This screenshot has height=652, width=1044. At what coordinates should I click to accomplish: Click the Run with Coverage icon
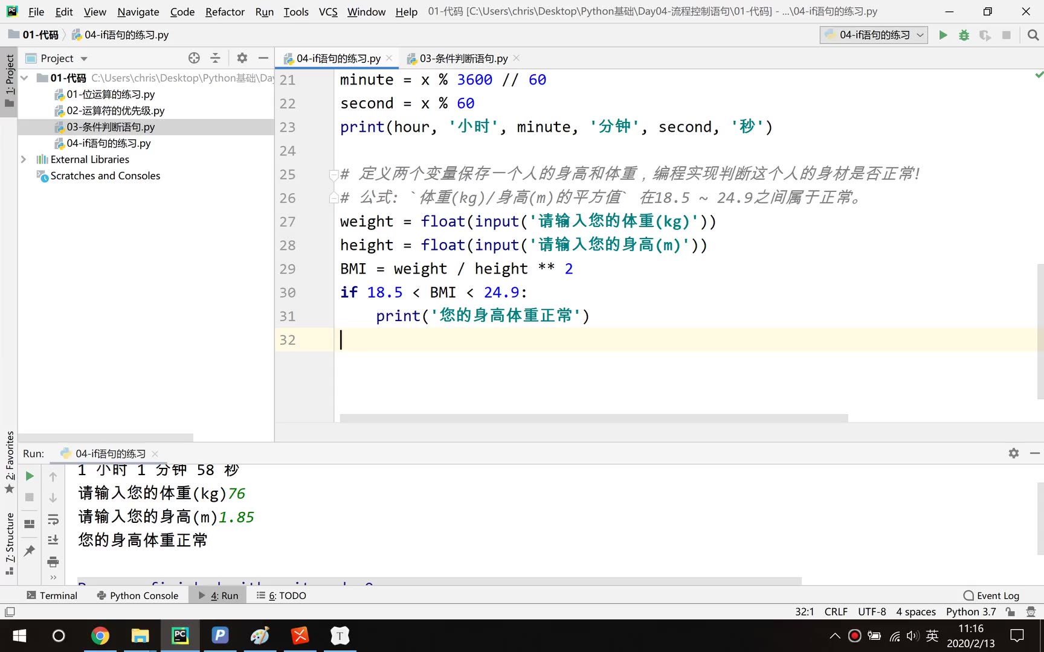[x=985, y=34]
